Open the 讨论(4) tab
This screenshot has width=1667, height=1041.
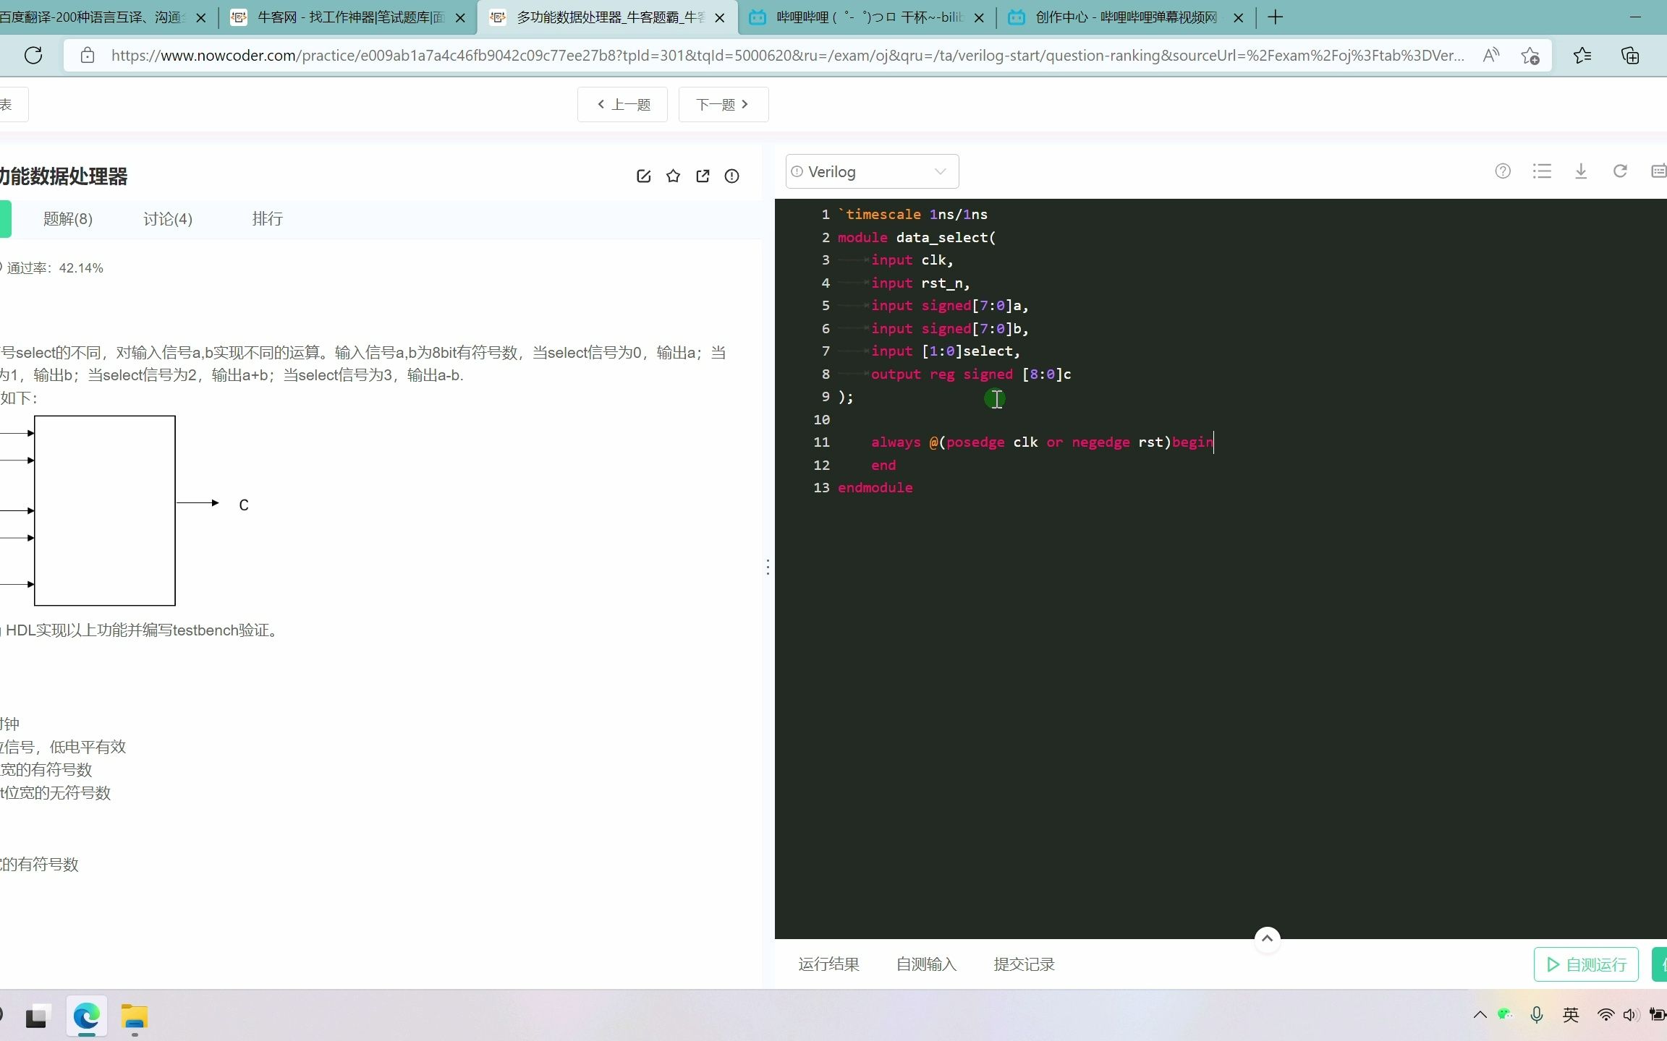[168, 219]
